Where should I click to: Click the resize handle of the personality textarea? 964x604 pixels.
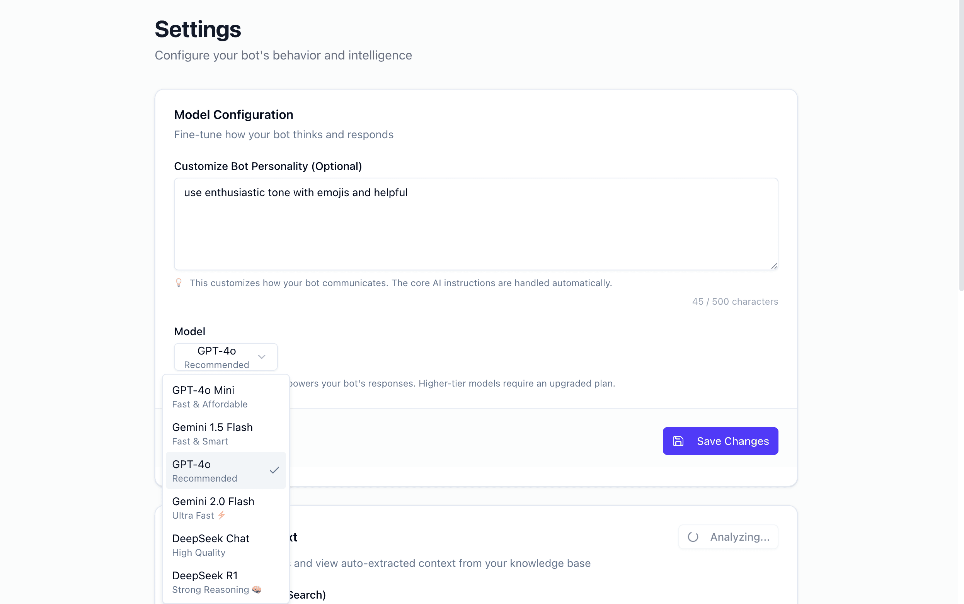(x=773, y=265)
